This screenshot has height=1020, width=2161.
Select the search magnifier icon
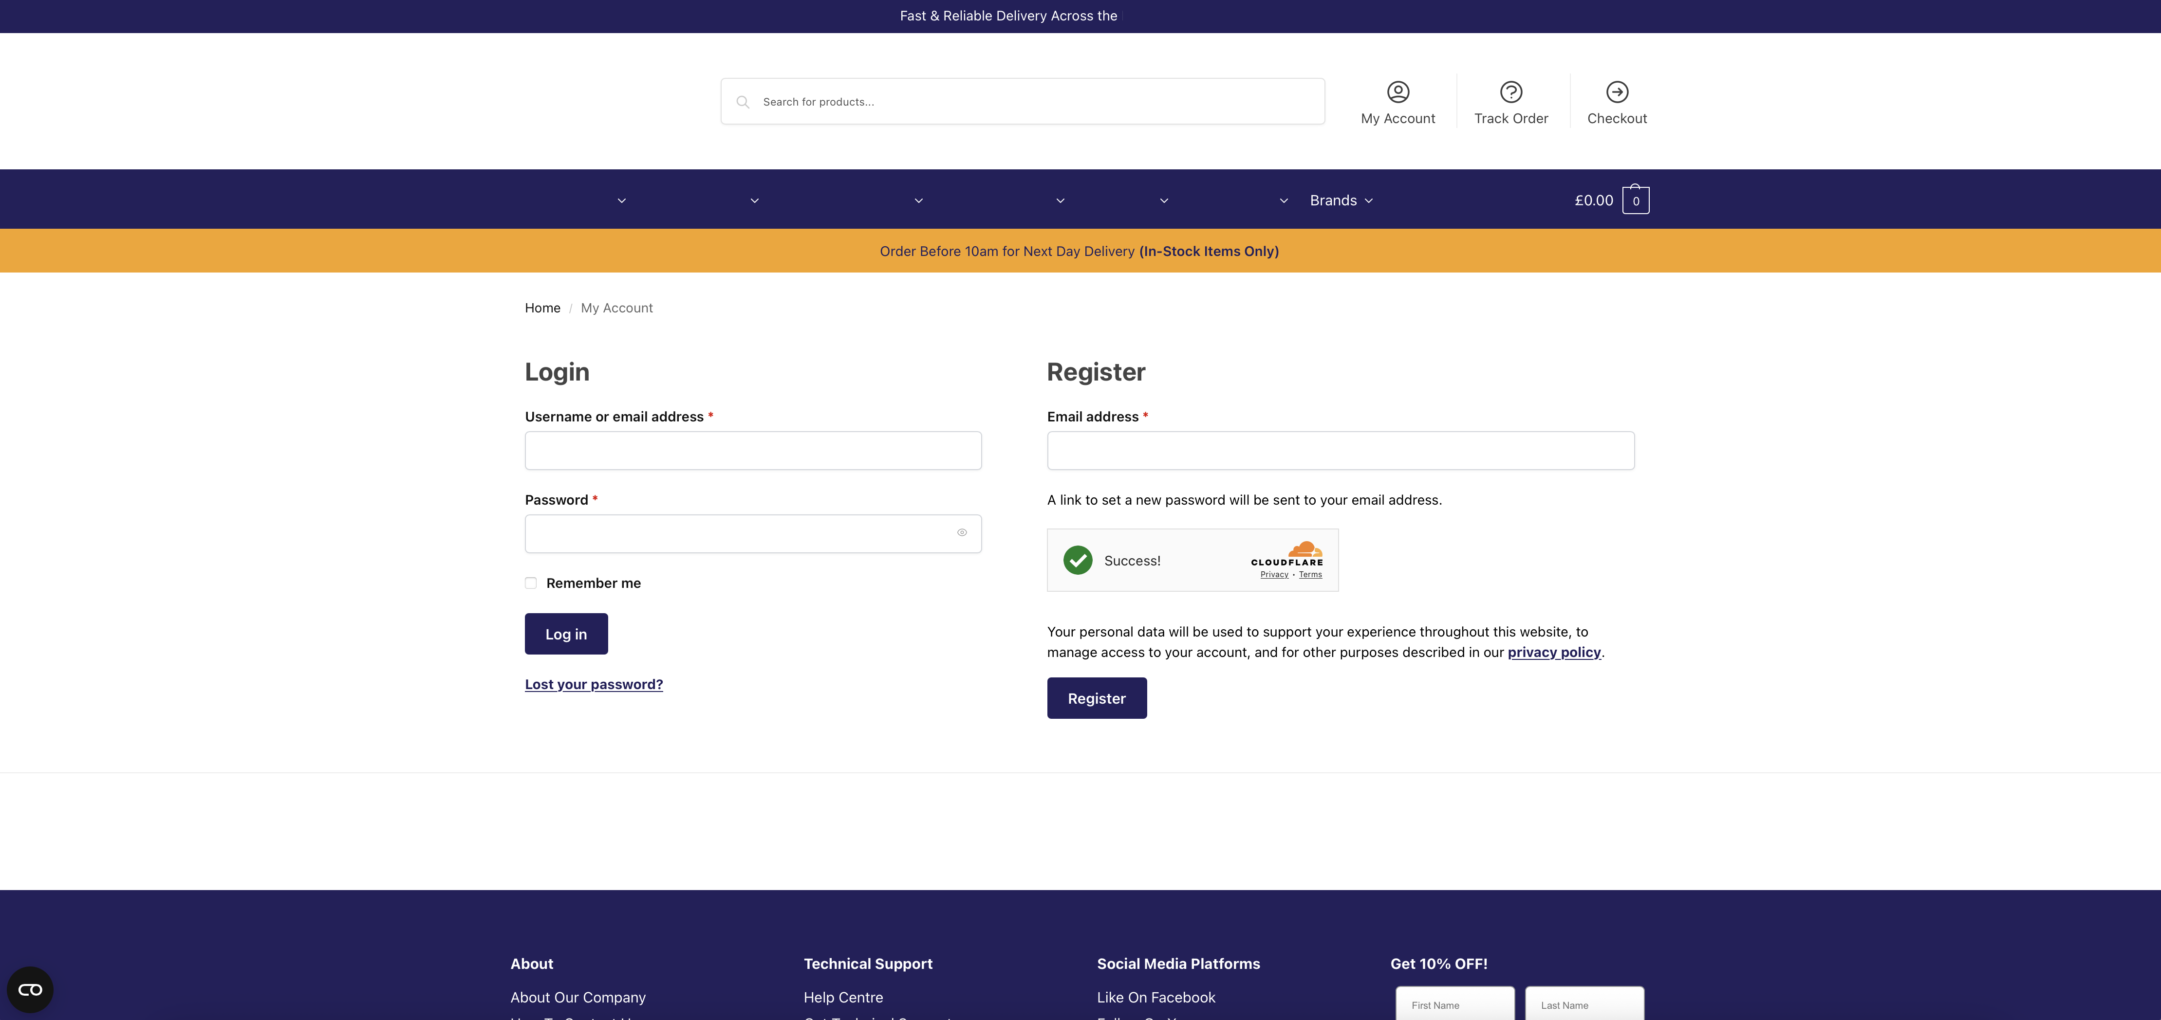tap(743, 101)
